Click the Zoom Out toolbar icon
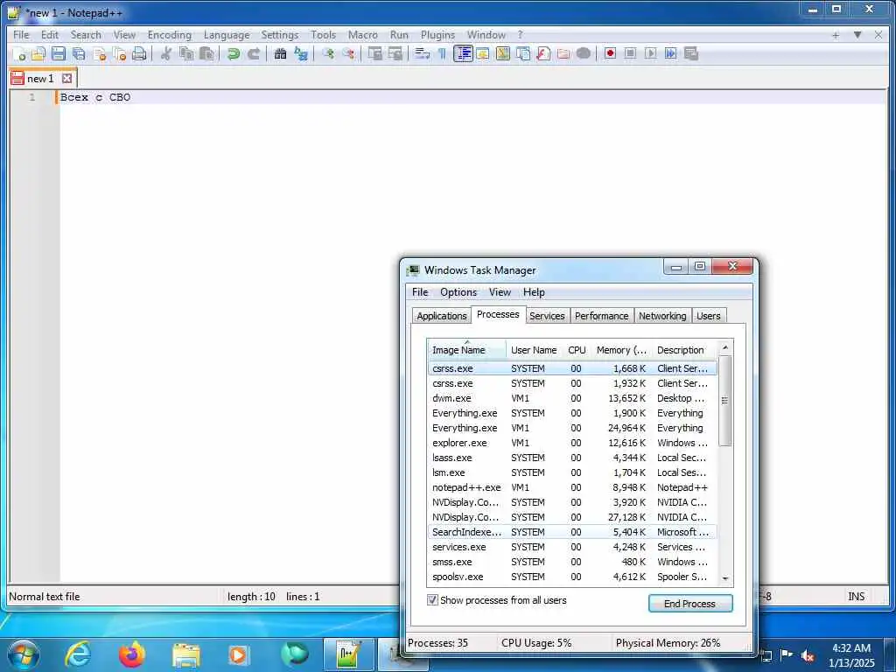Image resolution: width=896 pixels, height=672 pixels. pyautogui.click(x=348, y=53)
